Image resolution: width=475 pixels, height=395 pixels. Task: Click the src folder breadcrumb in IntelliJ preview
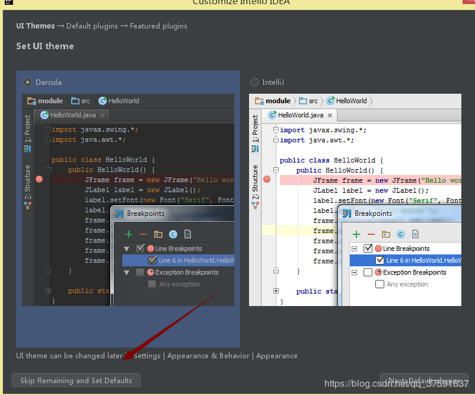pos(308,101)
